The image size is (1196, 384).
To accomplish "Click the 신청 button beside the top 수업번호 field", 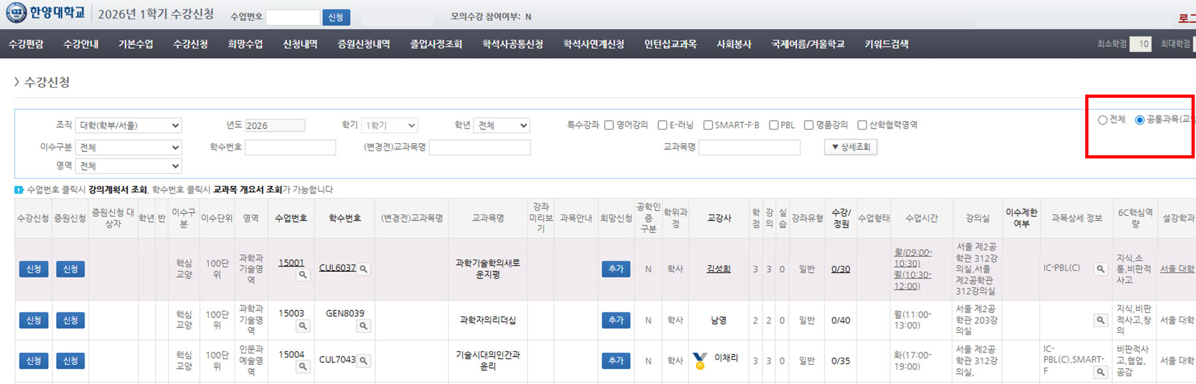I will point(336,17).
